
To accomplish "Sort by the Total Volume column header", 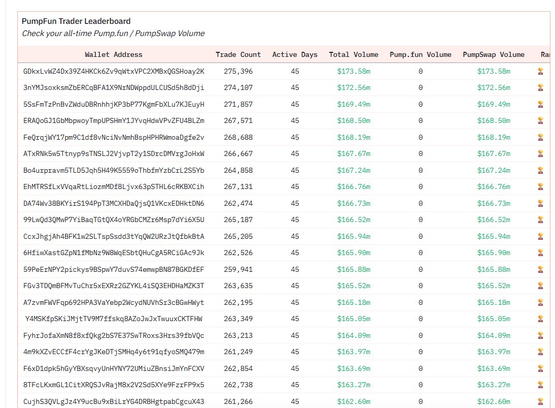I will tap(353, 54).
